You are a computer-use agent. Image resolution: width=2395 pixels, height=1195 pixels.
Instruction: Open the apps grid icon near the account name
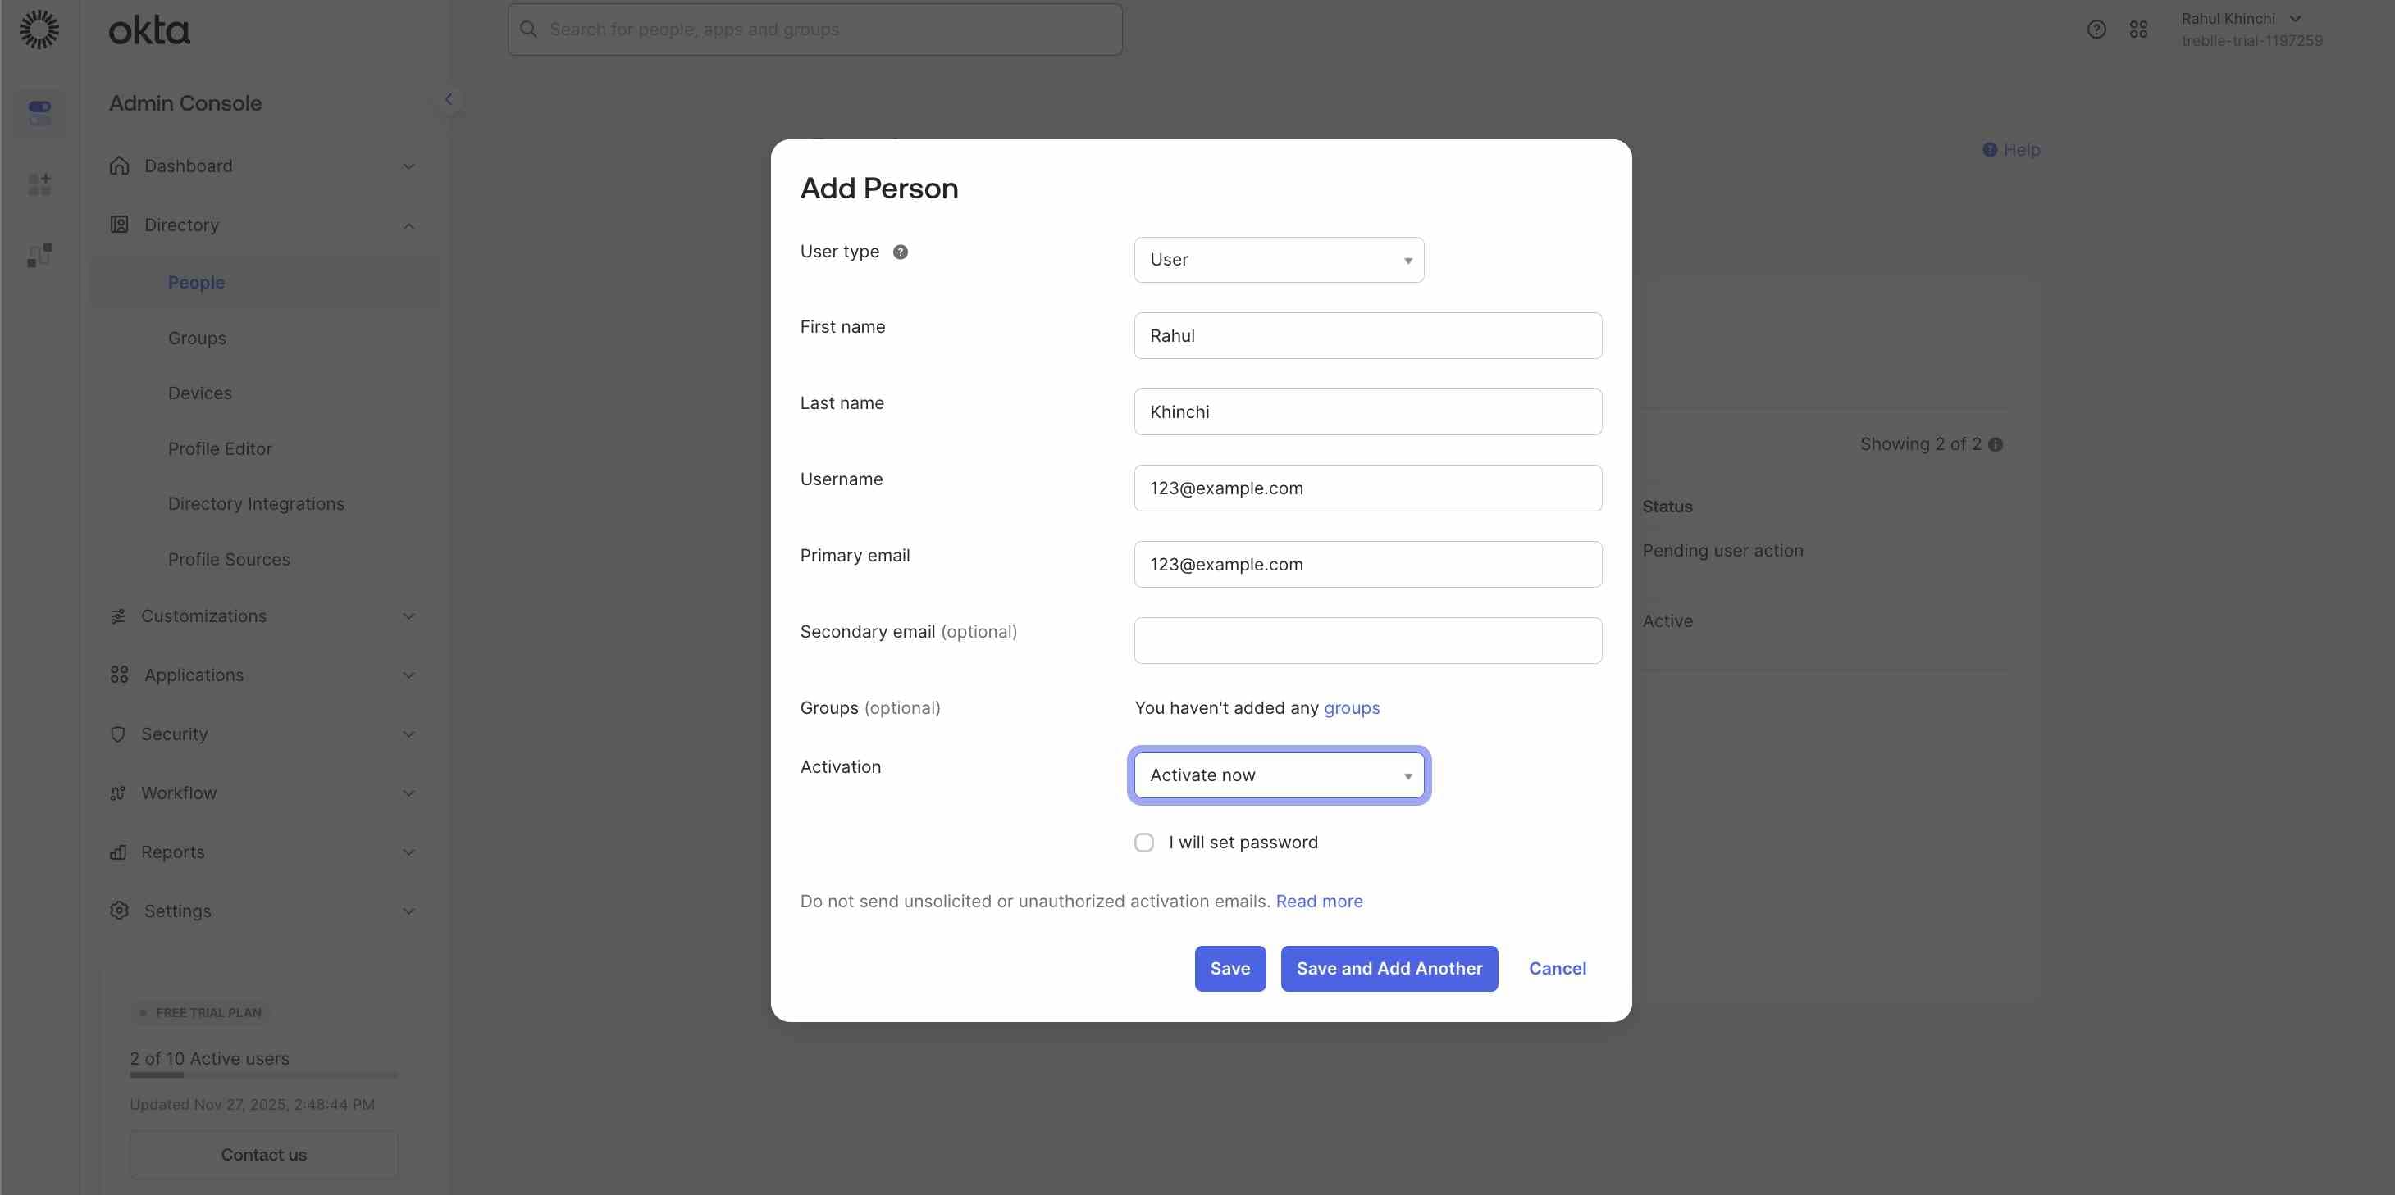[x=2139, y=29]
